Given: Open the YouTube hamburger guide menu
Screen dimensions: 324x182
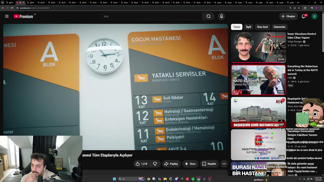Looking at the screenshot, I should tap(7, 16).
